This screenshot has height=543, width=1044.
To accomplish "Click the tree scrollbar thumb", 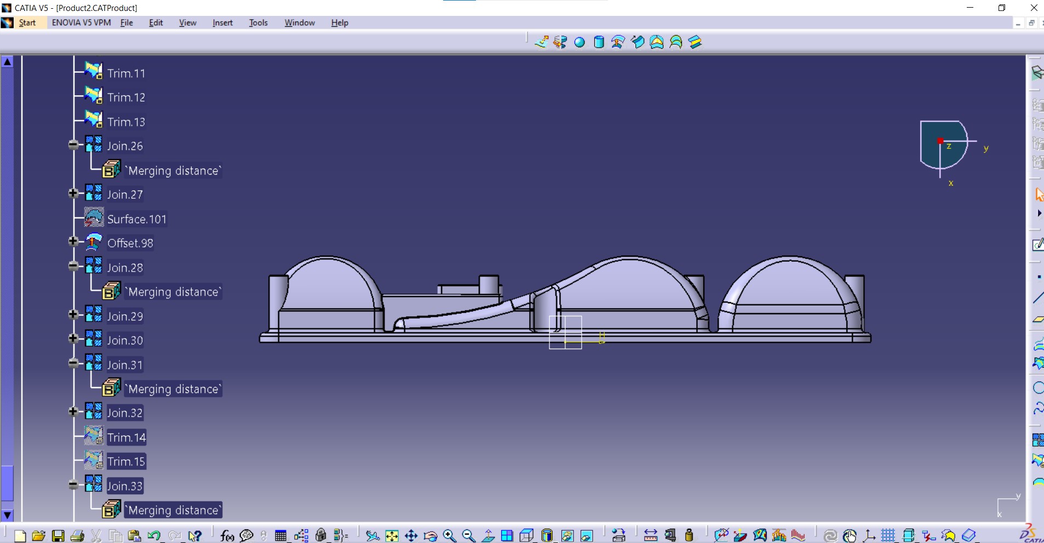I will pyautogui.click(x=7, y=483).
